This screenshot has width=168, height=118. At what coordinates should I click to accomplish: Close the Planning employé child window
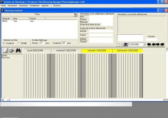click(166, 10)
